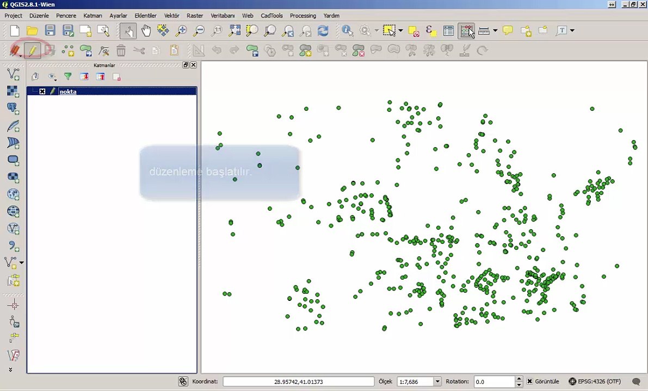Screen dimensions: 648x391
Task: Select the Move Feature tool
Action: pos(85,51)
